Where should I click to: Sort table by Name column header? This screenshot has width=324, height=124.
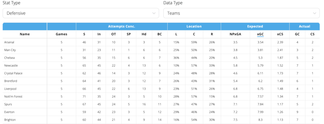(25, 34)
